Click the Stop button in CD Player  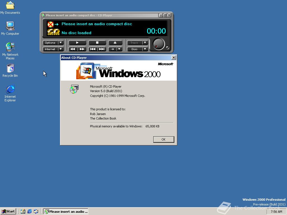(x=97, y=43)
